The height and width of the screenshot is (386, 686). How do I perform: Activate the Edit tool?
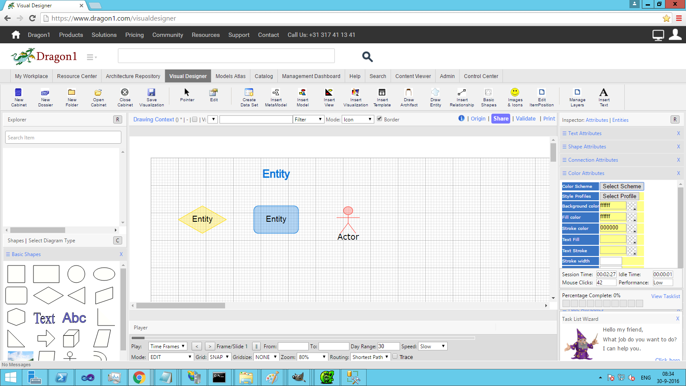pos(214,95)
